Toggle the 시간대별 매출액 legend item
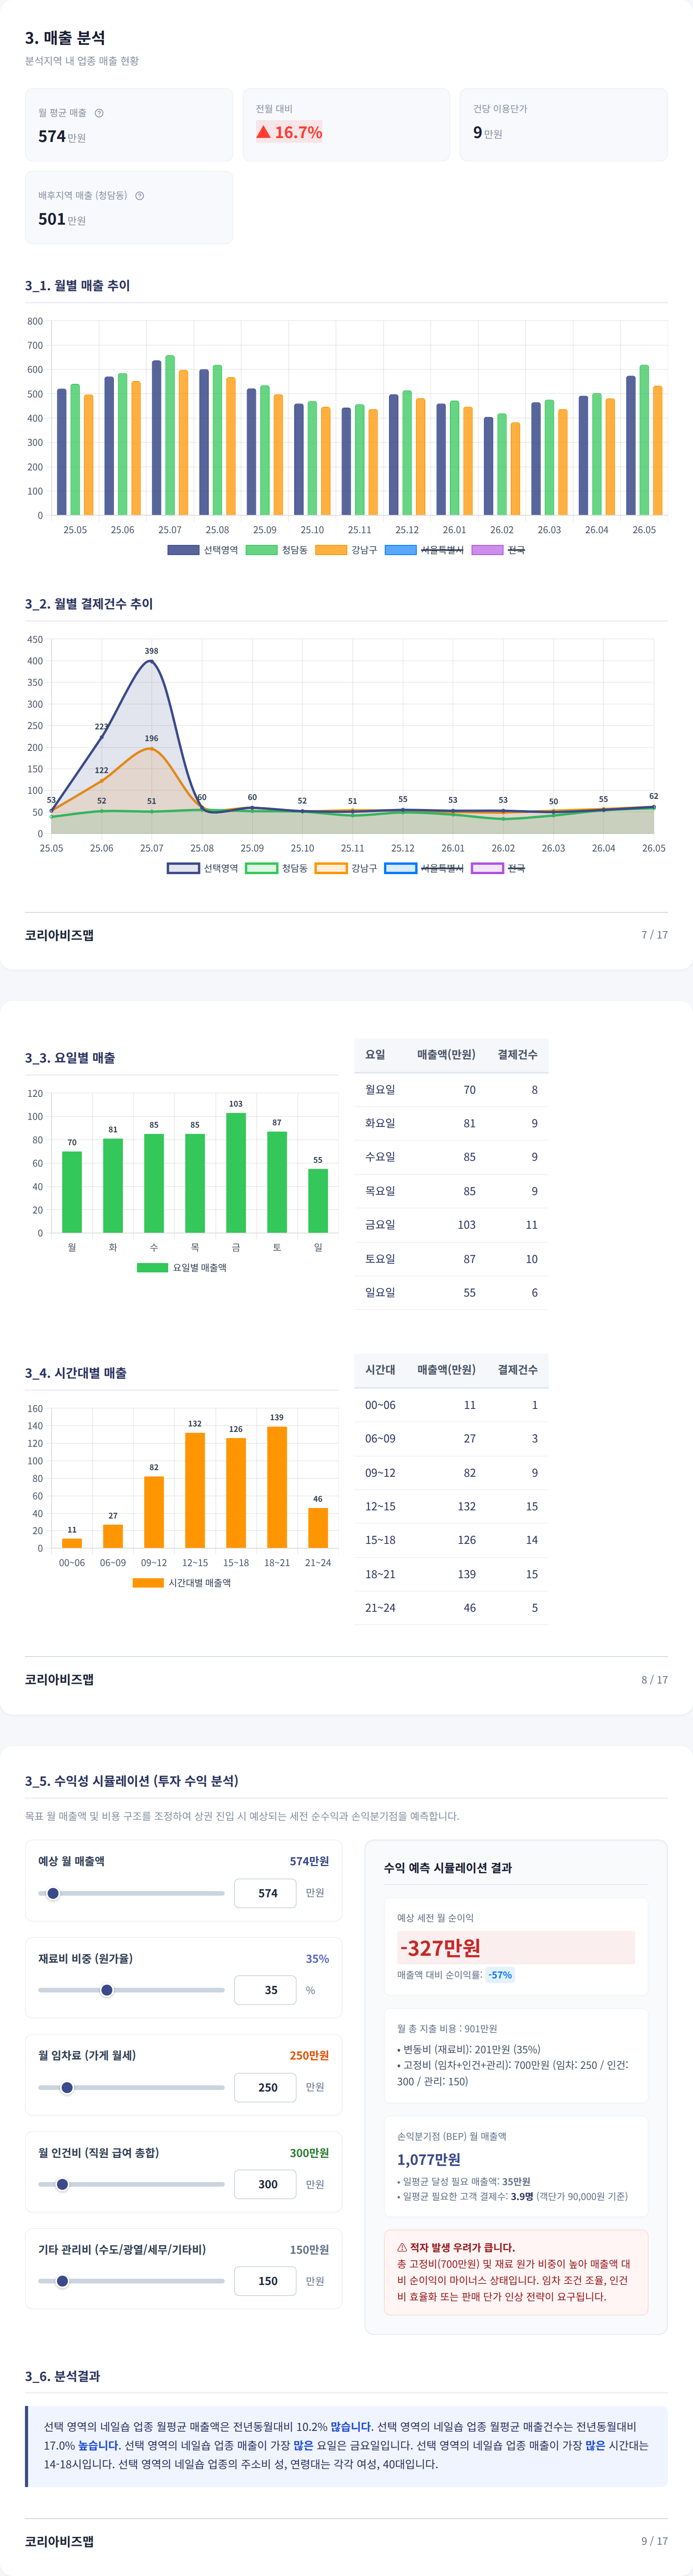 click(x=182, y=1583)
